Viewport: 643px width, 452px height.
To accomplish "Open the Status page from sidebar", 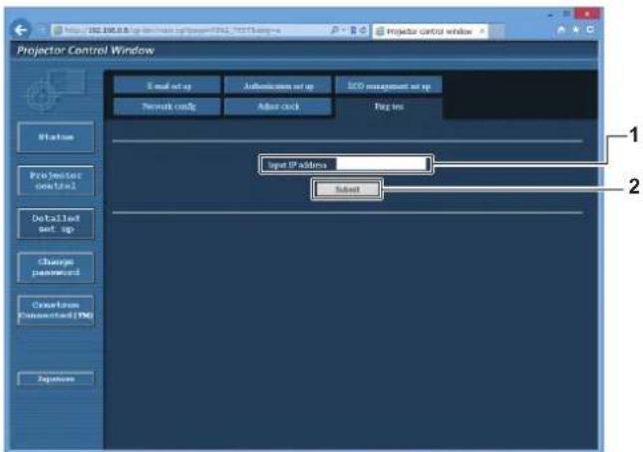I will point(56,137).
